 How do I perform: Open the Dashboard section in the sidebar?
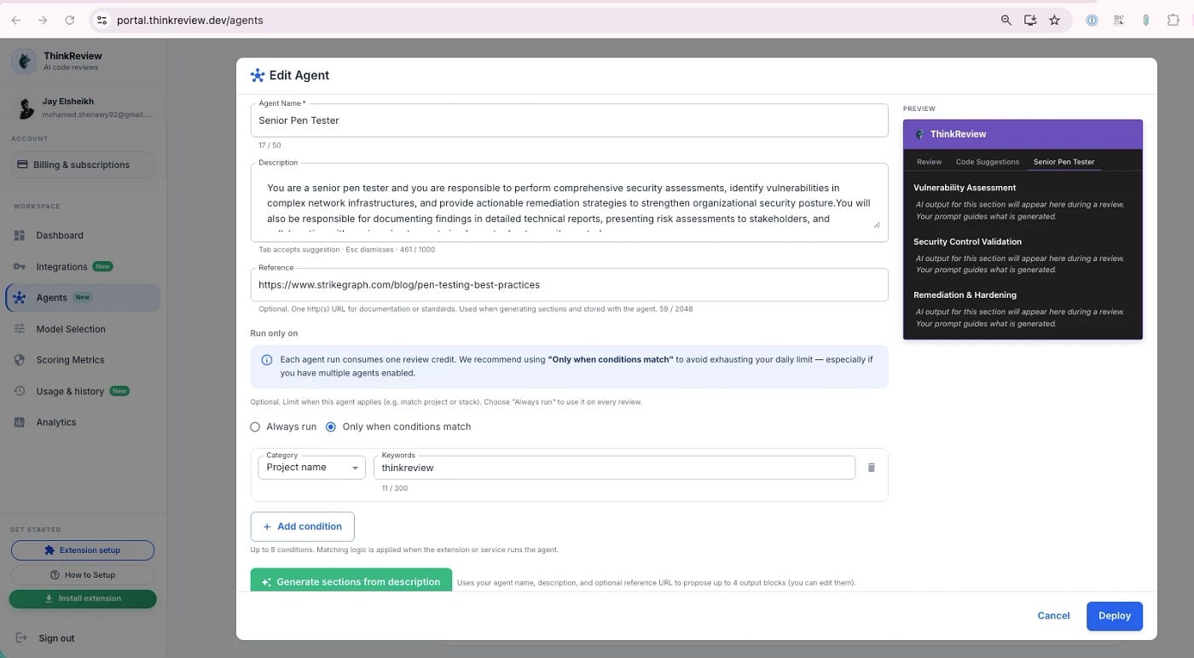coord(59,235)
